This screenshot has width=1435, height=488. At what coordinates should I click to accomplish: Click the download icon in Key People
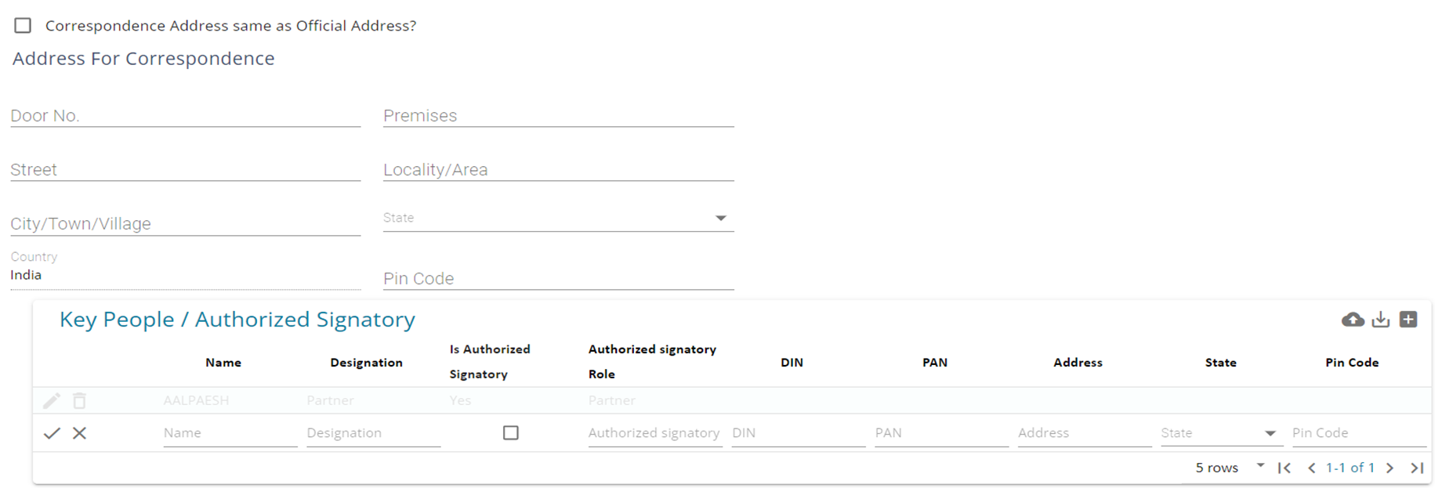coord(1381,320)
